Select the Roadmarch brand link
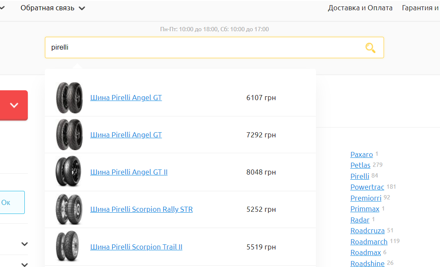This screenshot has width=440, height=267. [x=369, y=242]
